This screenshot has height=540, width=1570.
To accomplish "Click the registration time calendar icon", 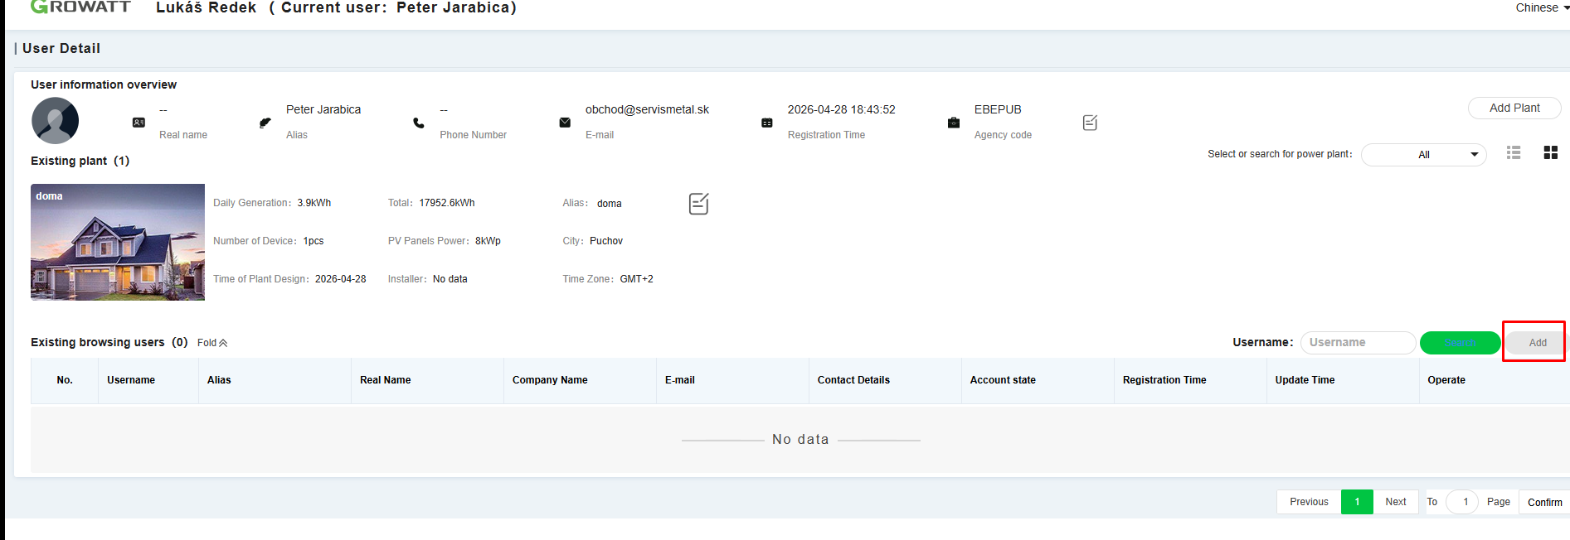I will [x=767, y=123].
